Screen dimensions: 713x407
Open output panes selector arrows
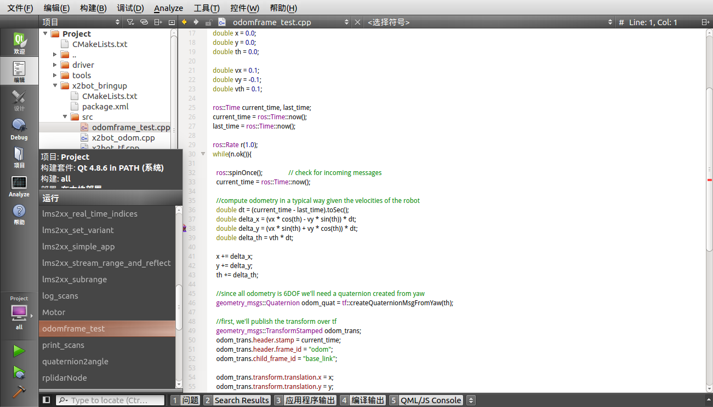(x=470, y=400)
